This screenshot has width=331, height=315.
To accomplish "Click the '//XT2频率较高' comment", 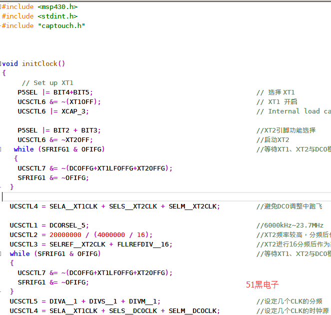I will click(279, 235).
